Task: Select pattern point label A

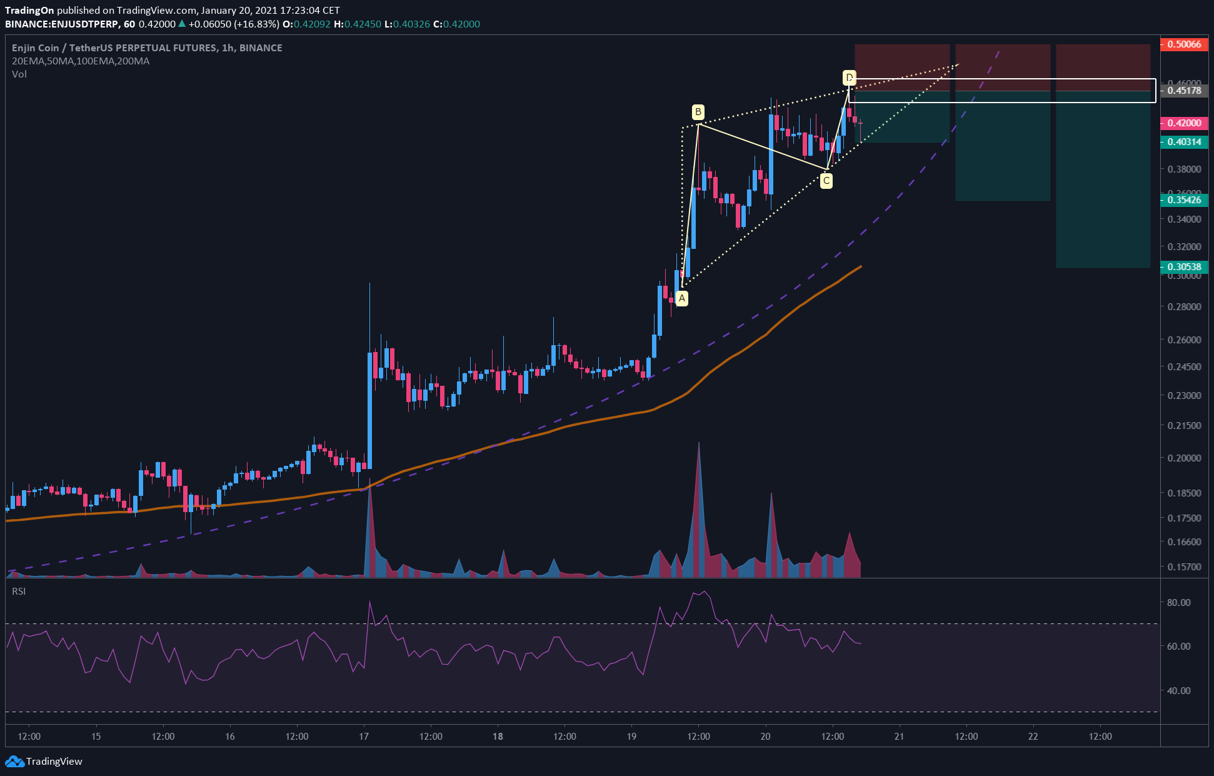Action: (682, 299)
